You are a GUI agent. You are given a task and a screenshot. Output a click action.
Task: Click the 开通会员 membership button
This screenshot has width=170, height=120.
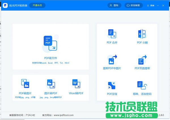(37, 5)
